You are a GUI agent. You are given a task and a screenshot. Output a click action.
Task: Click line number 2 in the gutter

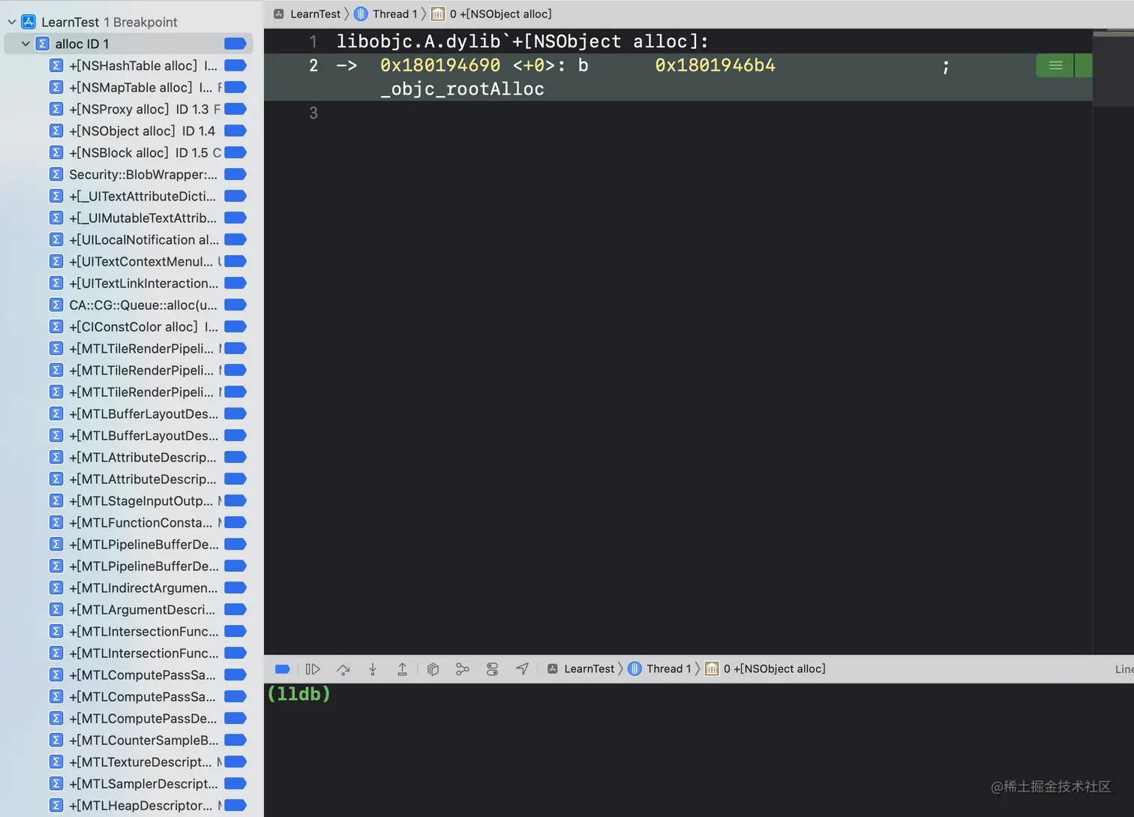[x=313, y=65]
